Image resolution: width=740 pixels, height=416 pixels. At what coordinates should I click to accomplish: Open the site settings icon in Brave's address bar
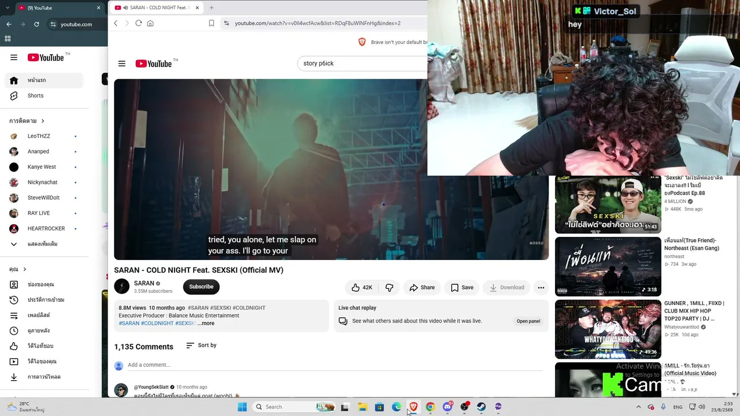pos(227,23)
